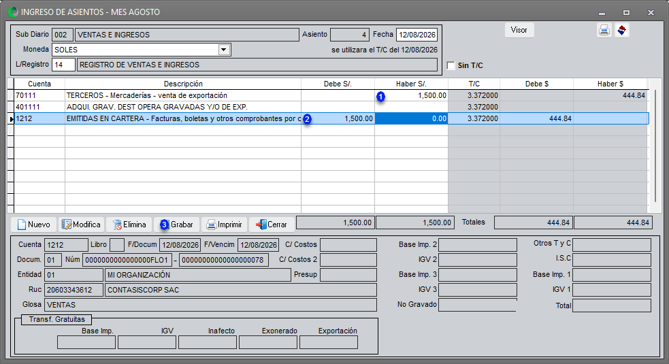Click the red and blue diamond icon
Viewport: 669px width, 364px height.
[x=621, y=31]
